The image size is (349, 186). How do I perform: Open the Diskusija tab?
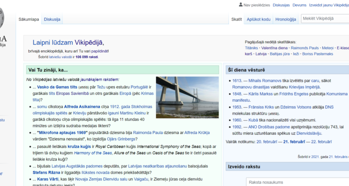pyautogui.click(x=52, y=20)
